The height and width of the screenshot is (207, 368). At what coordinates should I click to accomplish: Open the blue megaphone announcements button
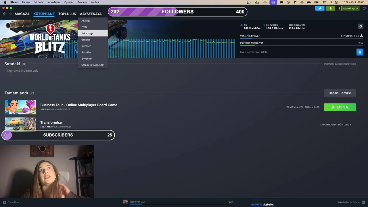[320, 8]
